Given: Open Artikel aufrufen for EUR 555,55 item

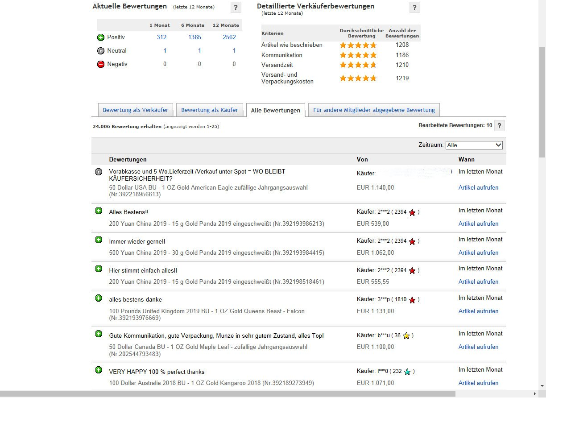Looking at the screenshot, I should click(478, 282).
